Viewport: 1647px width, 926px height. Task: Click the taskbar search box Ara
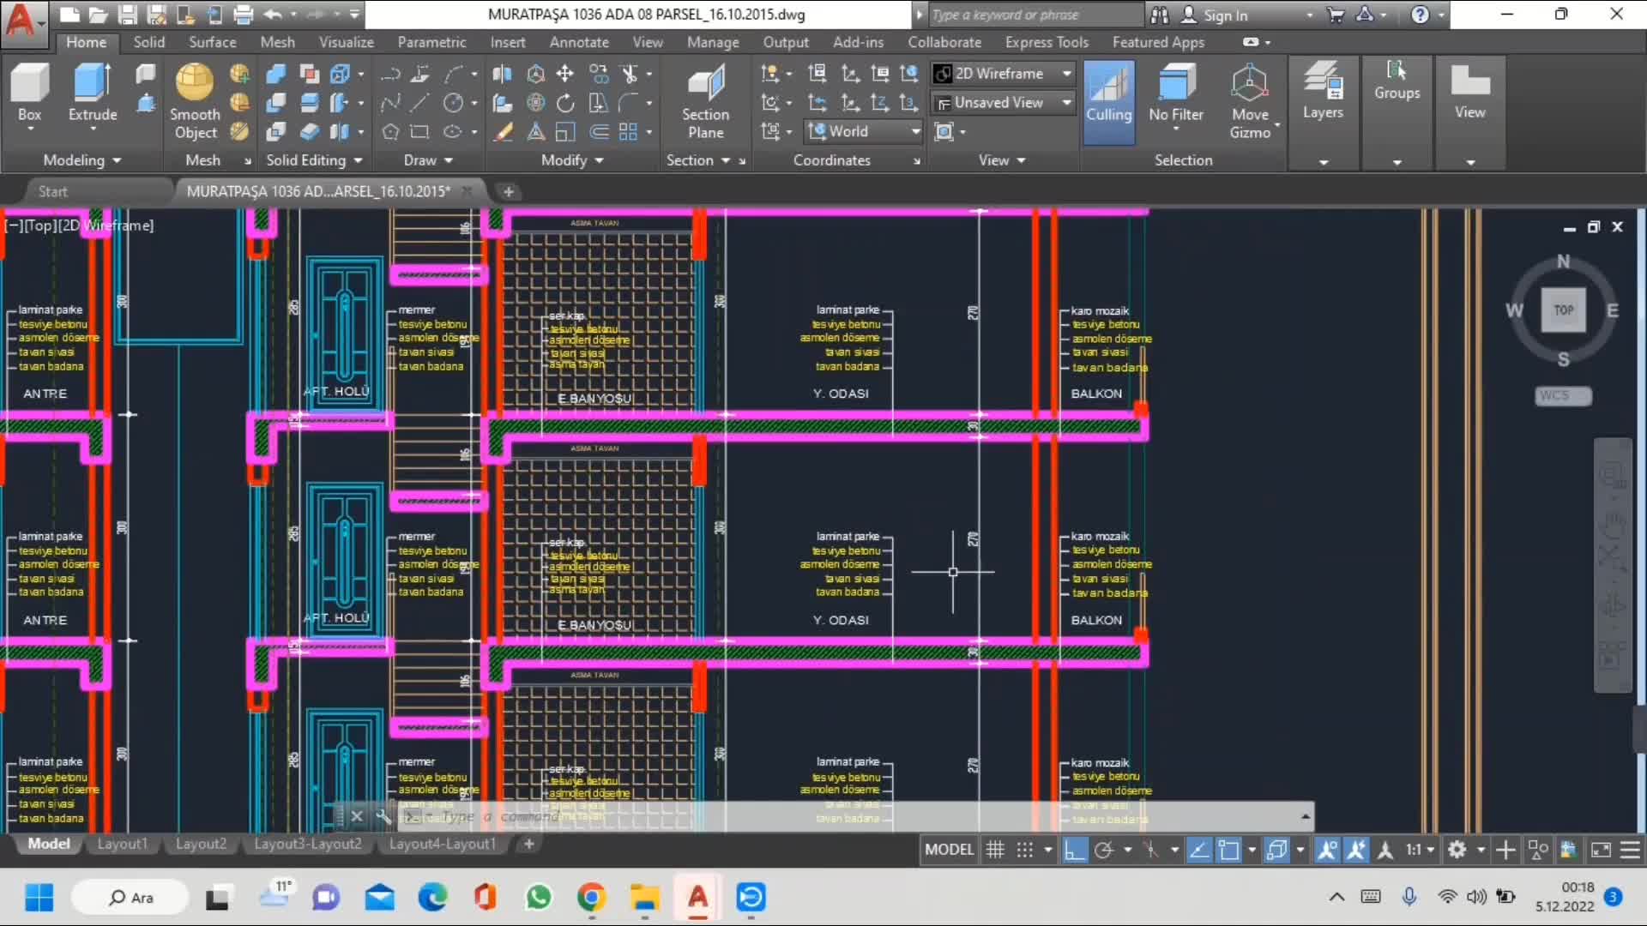pyautogui.click(x=130, y=897)
